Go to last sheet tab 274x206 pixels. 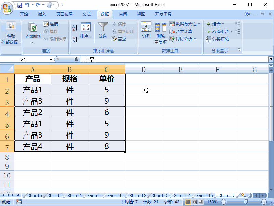pyautogui.click(x=18, y=195)
